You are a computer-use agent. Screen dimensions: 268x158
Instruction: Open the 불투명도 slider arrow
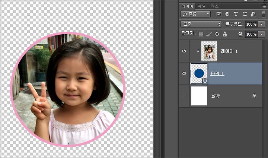point(261,24)
